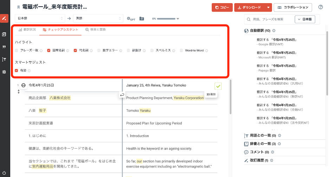Click the bookmark icon beside document title
Viewport: 333px width, 177px height.
coord(18,7)
